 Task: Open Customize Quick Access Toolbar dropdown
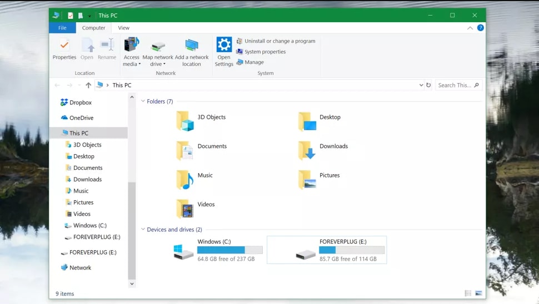point(89,16)
